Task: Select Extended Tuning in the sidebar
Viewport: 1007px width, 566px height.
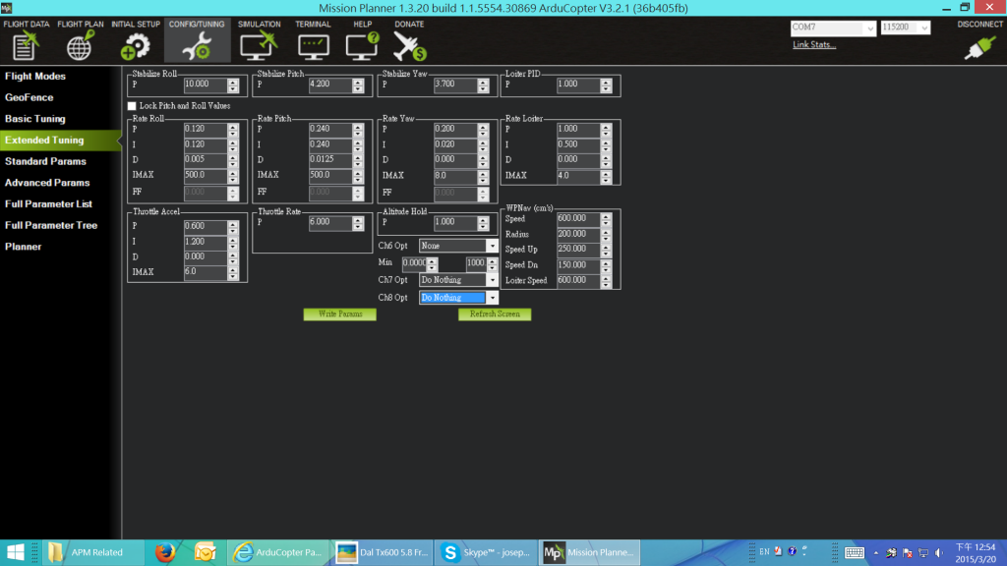Action: tap(60, 140)
